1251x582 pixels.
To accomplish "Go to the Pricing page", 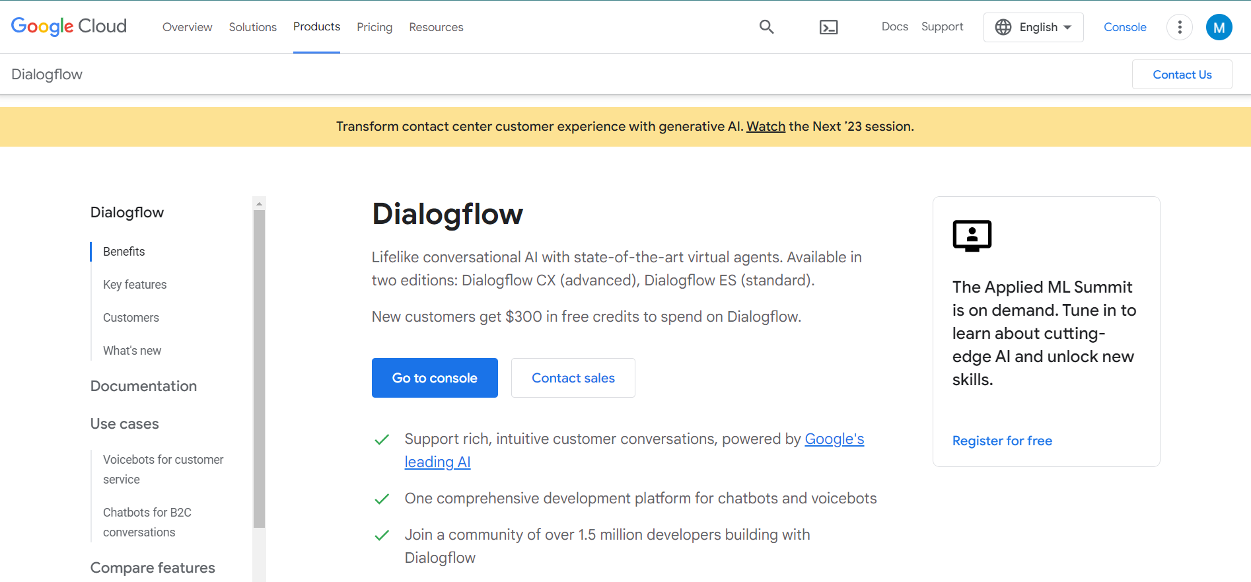I will pyautogui.click(x=375, y=27).
